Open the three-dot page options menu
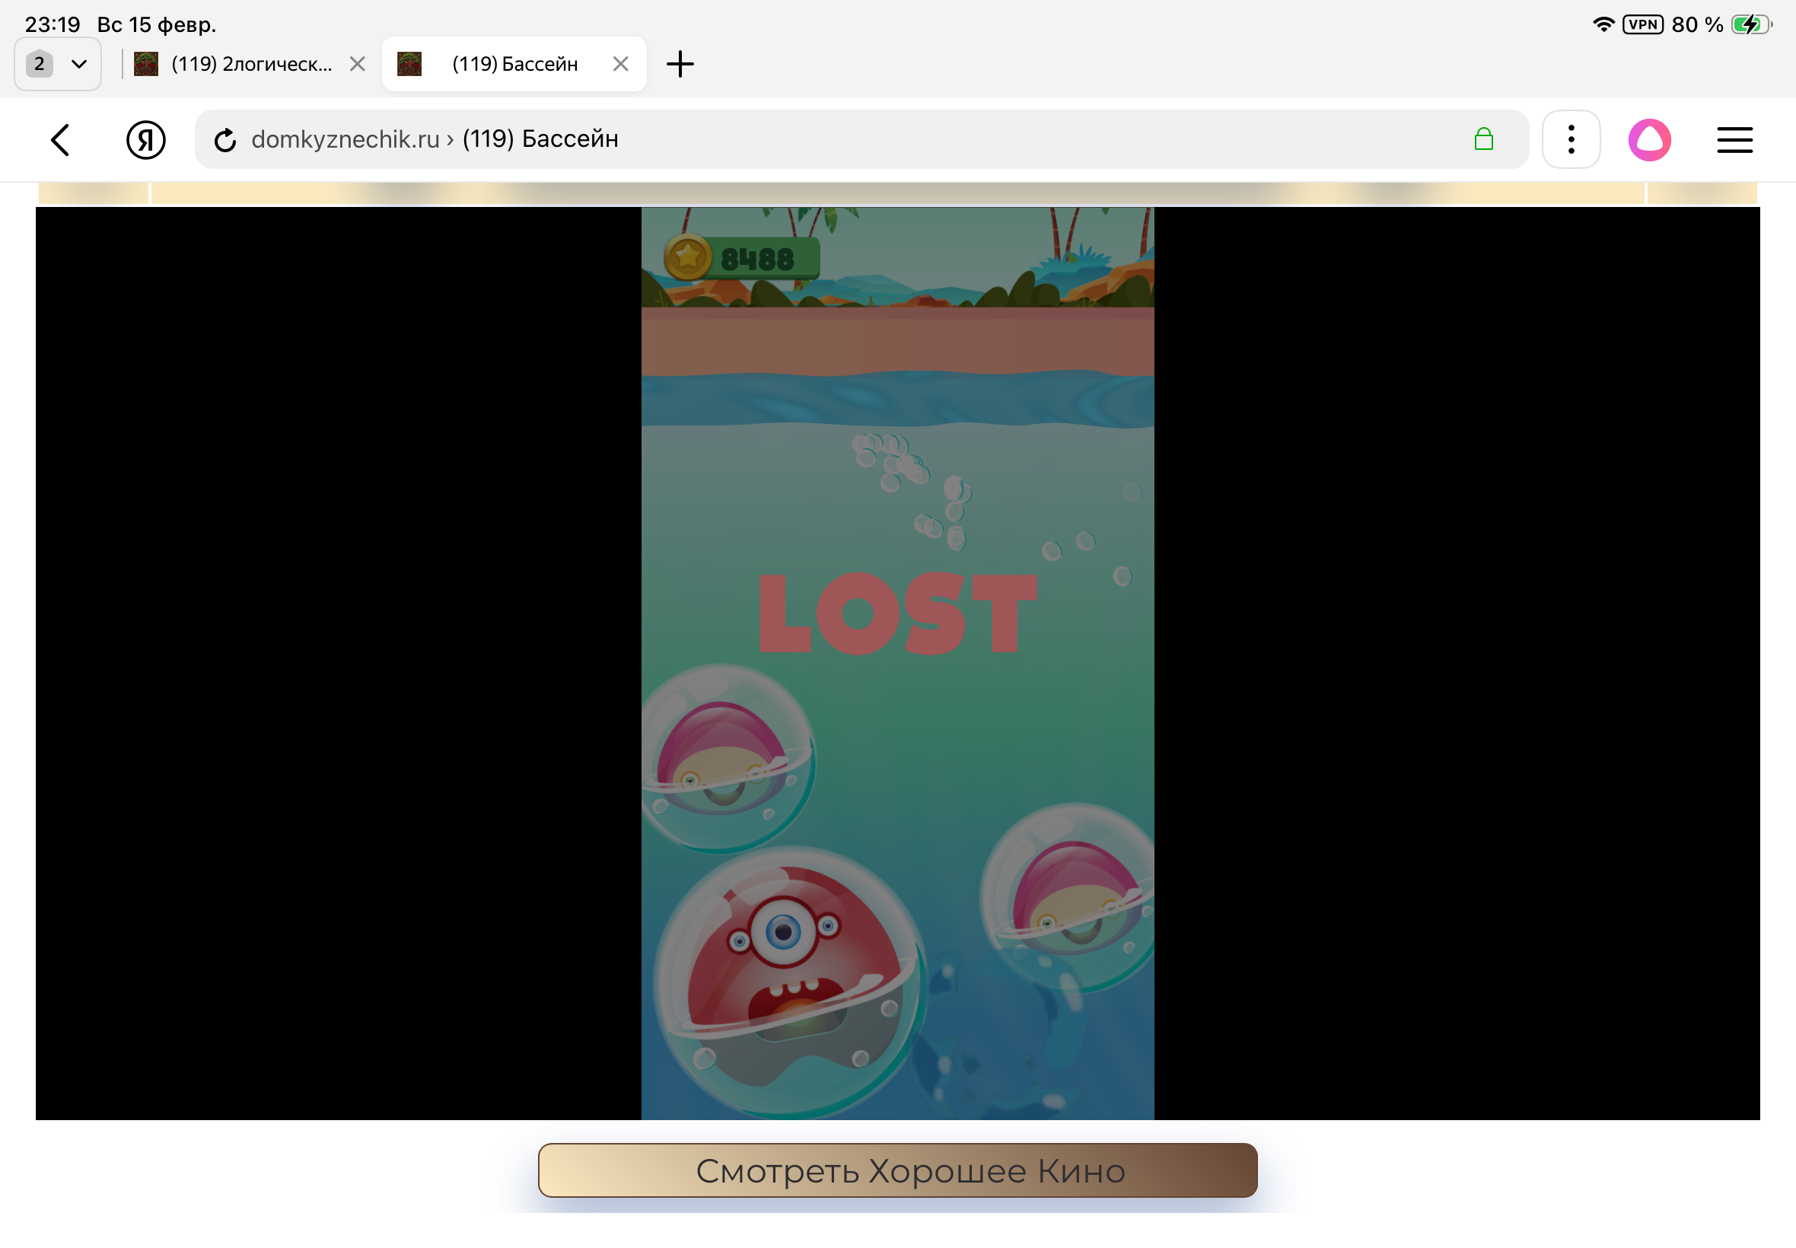 1571,140
